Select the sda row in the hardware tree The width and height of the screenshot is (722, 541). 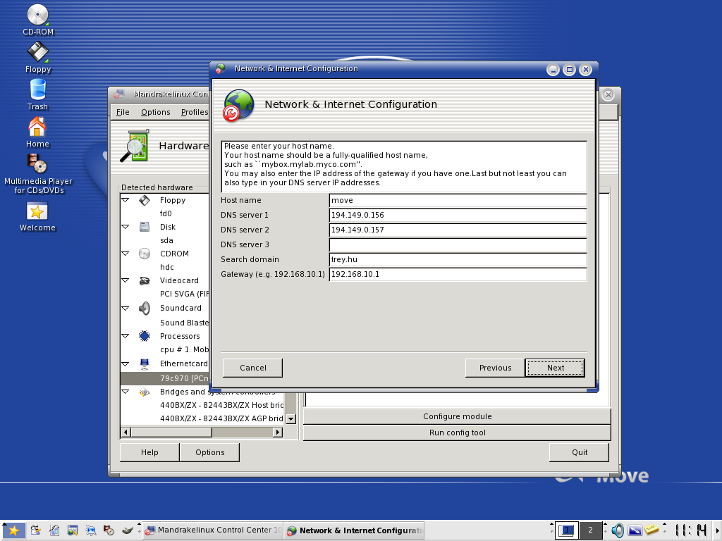click(166, 240)
